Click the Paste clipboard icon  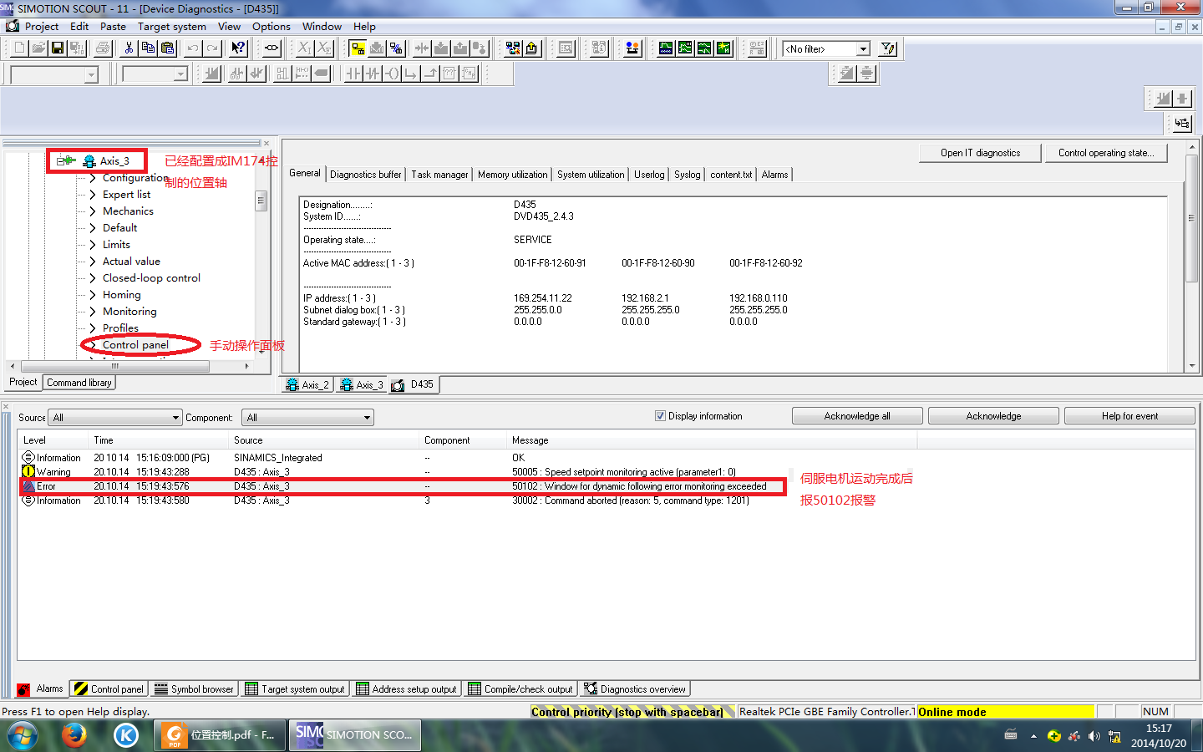pos(167,48)
